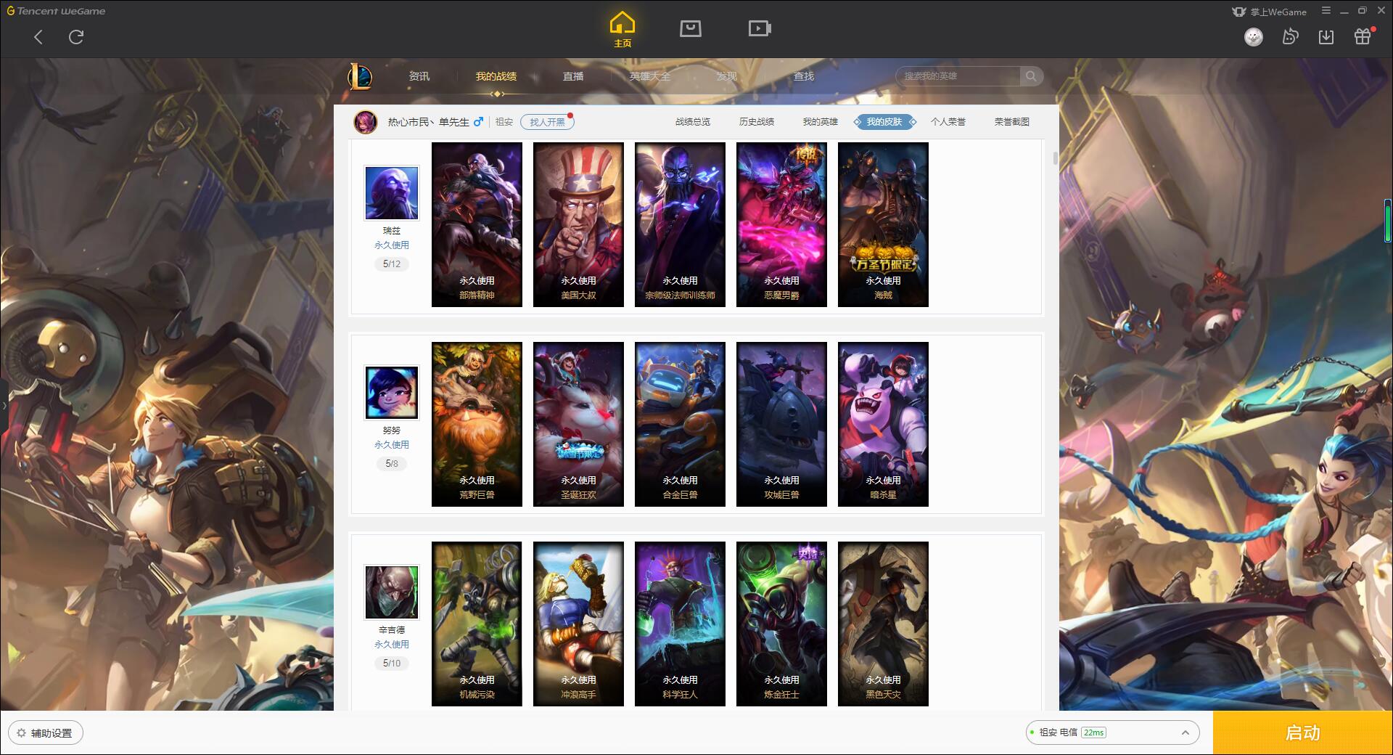
Task: Open the 机械污染 skin card
Action: [477, 624]
